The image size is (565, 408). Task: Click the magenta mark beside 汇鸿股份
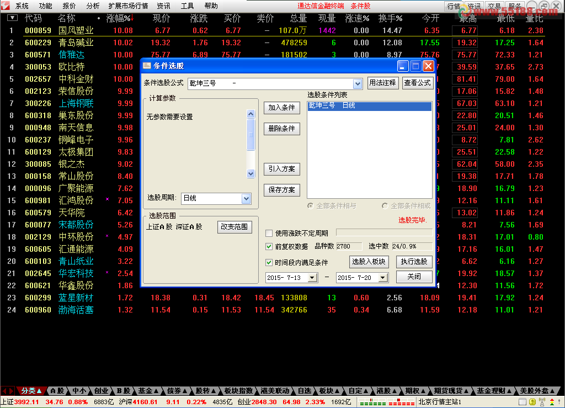[107, 199]
